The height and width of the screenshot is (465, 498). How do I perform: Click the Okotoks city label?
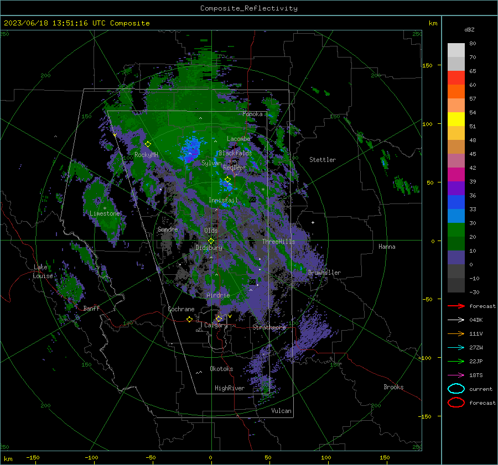pyautogui.click(x=221, y=369)
